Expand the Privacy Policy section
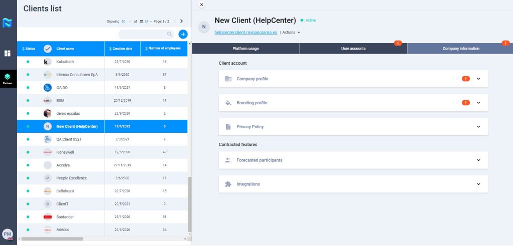The height and width of the screenshot is (246, 513). click(x=478, y=127)
